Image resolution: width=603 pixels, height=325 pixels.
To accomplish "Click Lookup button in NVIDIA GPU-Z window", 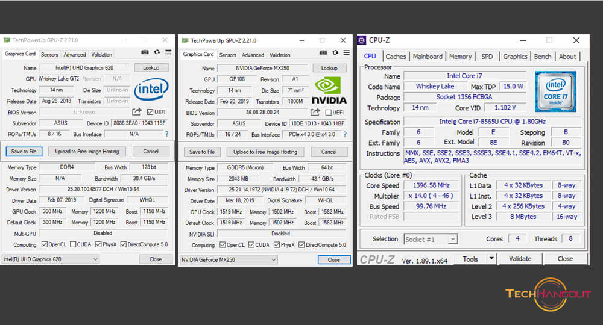I will (329, 68).
